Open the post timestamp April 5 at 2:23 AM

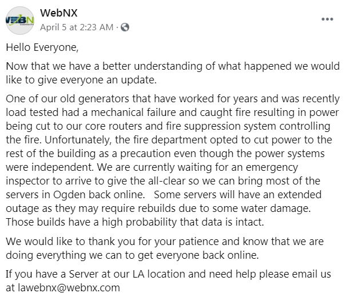[77, 27]
